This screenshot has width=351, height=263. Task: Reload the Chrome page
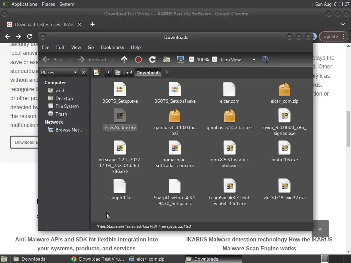29,36
